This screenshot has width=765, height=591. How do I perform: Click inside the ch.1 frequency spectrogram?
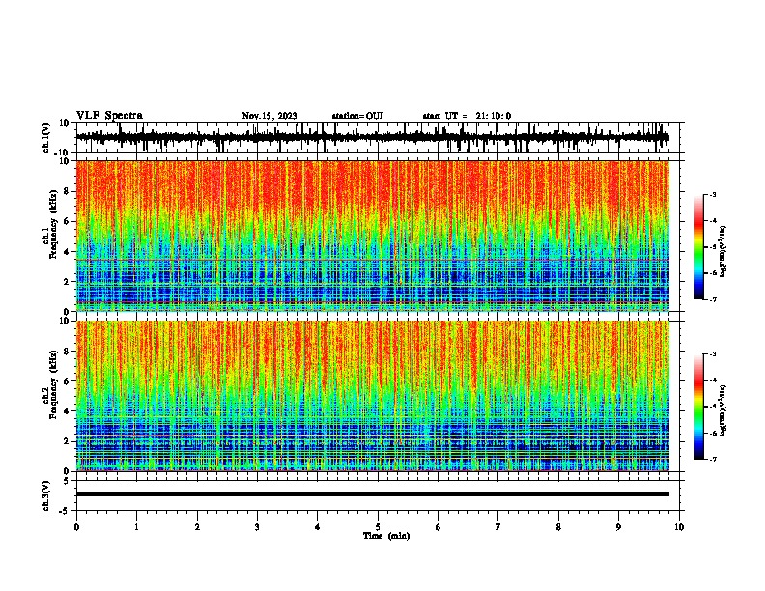(373, 236)
